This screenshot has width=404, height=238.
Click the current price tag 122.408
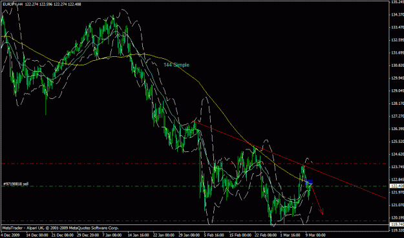tap(397, 186)
